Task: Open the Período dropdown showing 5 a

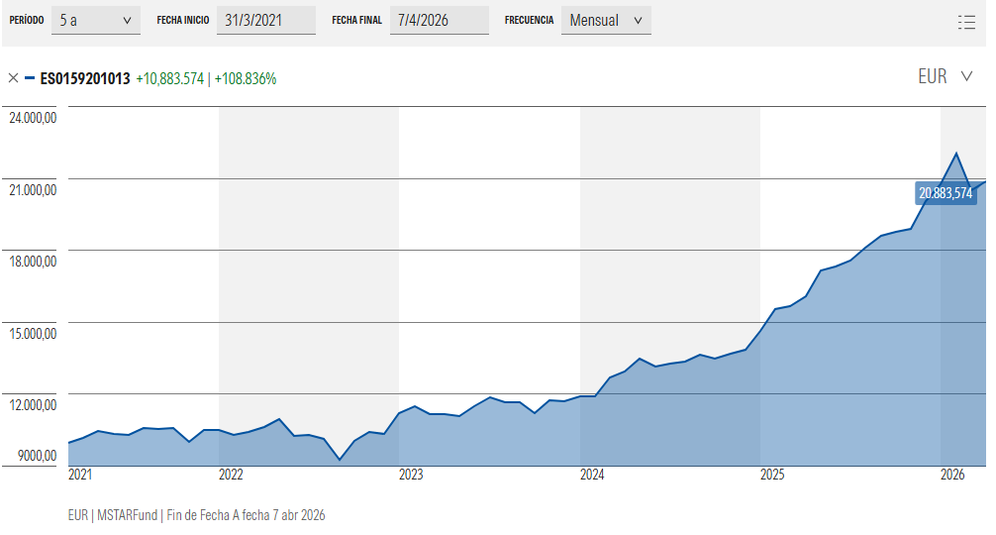Action: (x=96, y=21)
